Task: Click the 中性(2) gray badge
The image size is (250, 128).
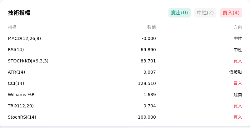Action: click(205, 13)
